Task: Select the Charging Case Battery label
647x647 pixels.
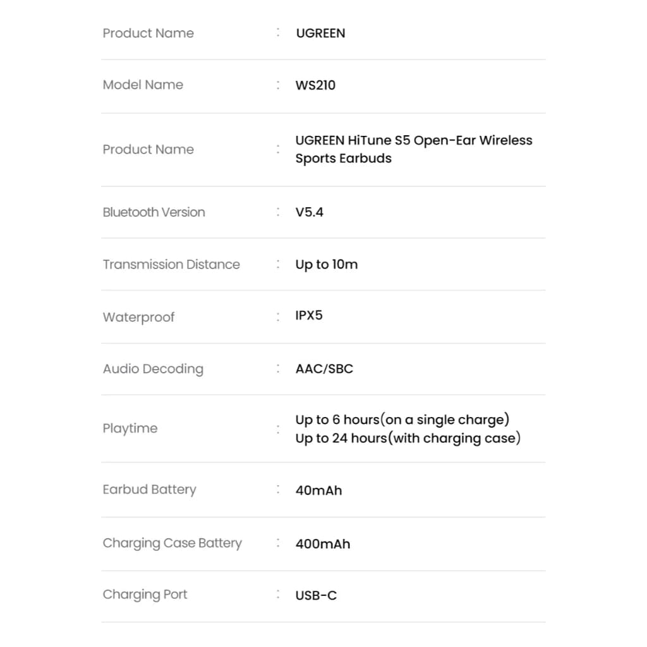Action: point(172,543)
